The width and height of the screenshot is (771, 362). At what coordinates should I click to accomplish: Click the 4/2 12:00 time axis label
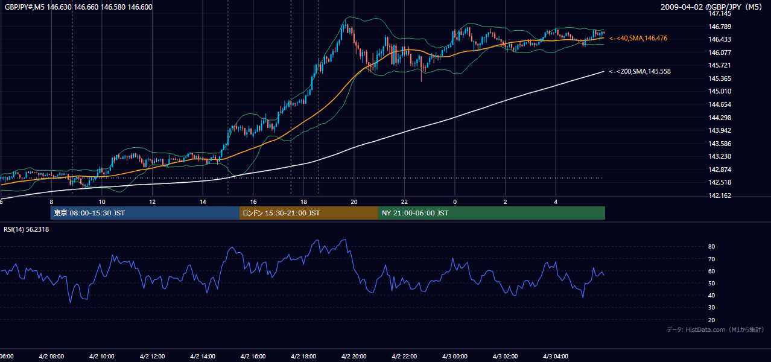click(152, 357)
